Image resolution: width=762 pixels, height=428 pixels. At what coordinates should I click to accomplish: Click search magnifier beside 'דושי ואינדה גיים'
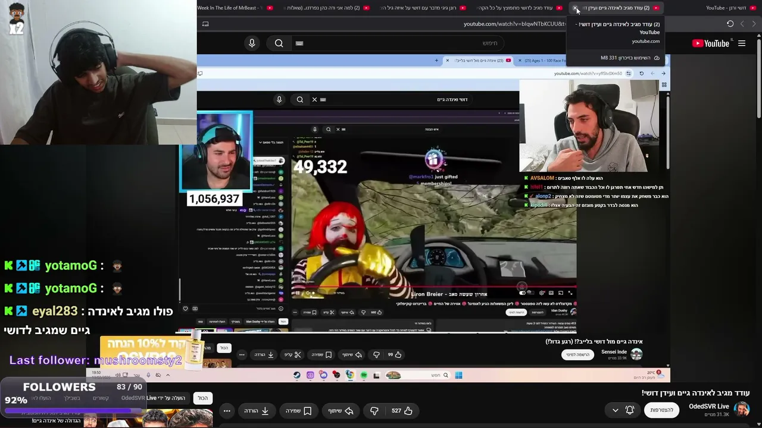pyautogui.click(x=300, y=99)
